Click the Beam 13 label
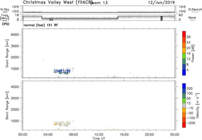 coord(98,3)
